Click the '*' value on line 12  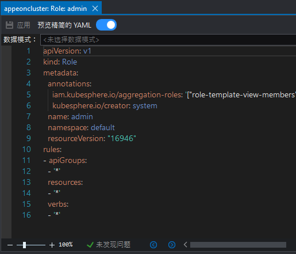click(57, 170)
